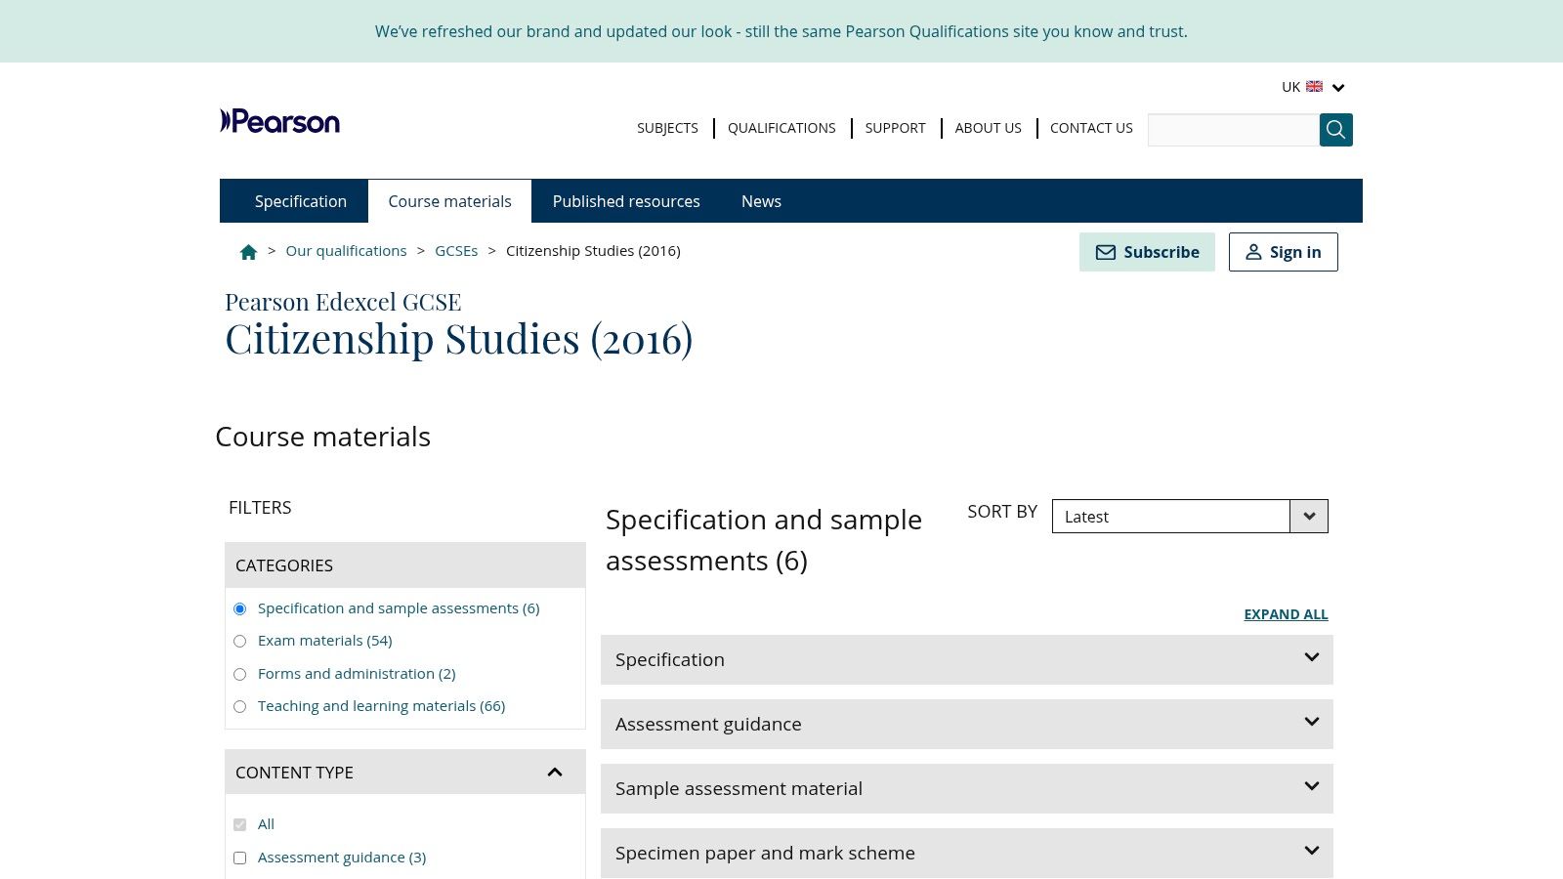Open the QUALIFICATIONS menu
1563x879 pixels.
(781, 128)
